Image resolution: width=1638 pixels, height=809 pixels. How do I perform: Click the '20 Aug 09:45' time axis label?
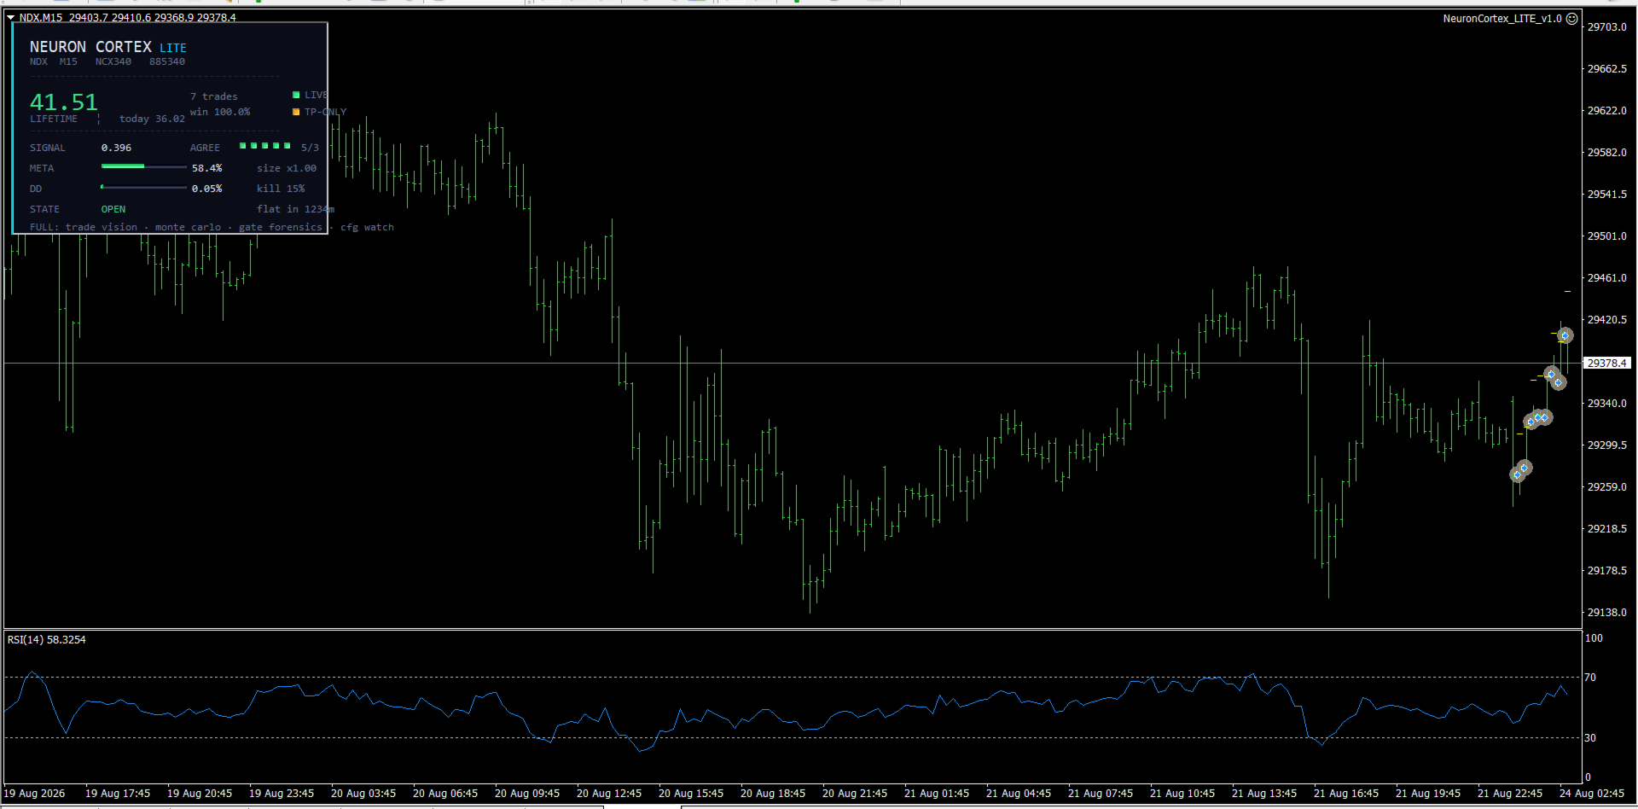(527, 793)
